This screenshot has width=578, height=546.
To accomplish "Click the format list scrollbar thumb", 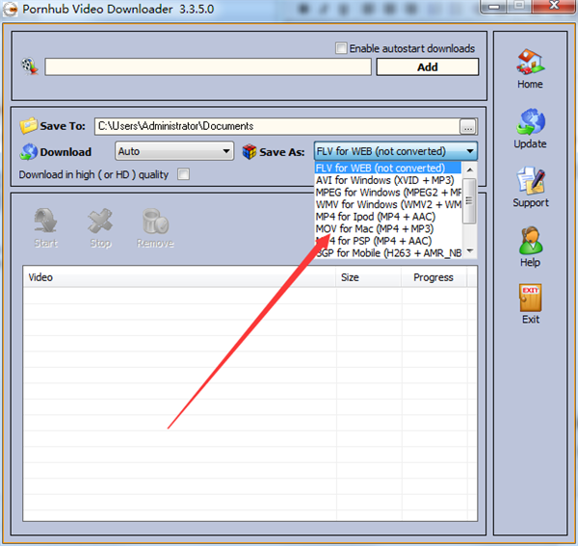I will click(469, 201).
